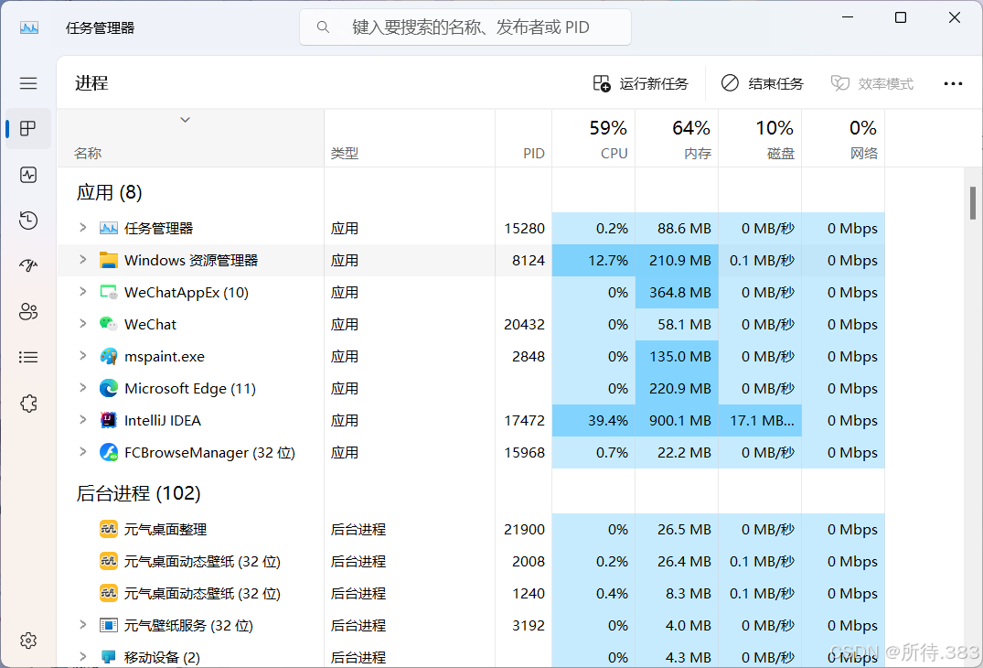Click the vertical scrollbar thumb
Viewport: 983px width, 668px height.
click(973, 203)
